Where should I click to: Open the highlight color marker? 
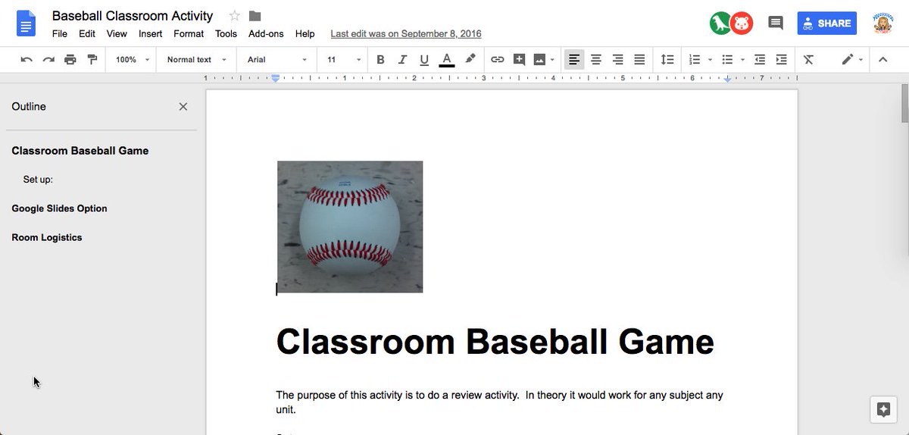470,59
